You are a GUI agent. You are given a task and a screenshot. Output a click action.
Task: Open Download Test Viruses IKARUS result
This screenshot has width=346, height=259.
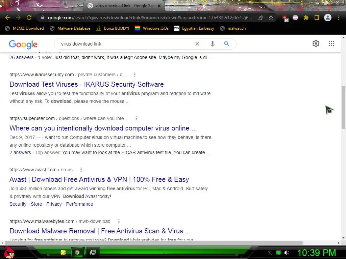pyautogui.click(x=86, y=84)
